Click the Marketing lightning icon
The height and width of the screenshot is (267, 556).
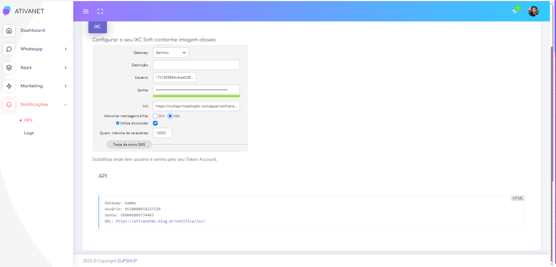point(9,86)
